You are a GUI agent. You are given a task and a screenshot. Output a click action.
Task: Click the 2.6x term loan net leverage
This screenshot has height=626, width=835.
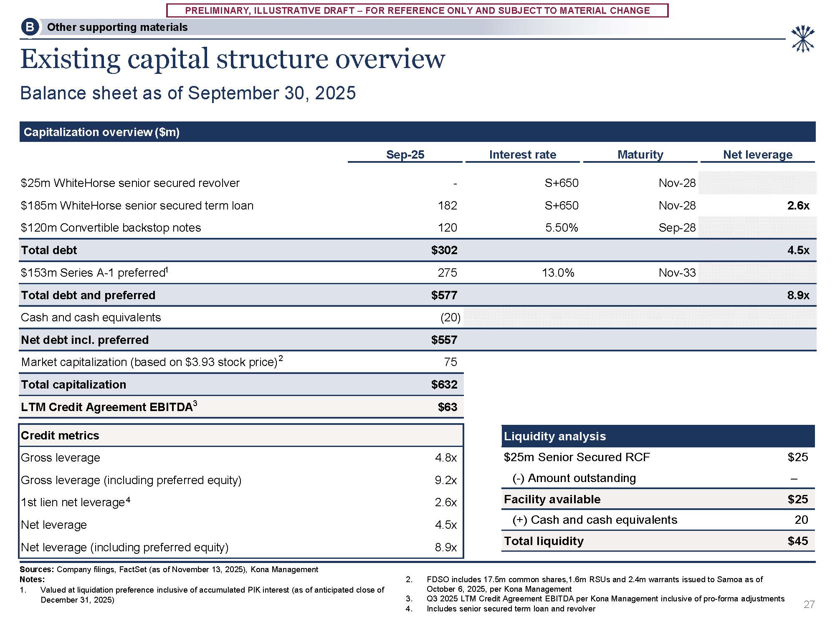pos(798,206)
